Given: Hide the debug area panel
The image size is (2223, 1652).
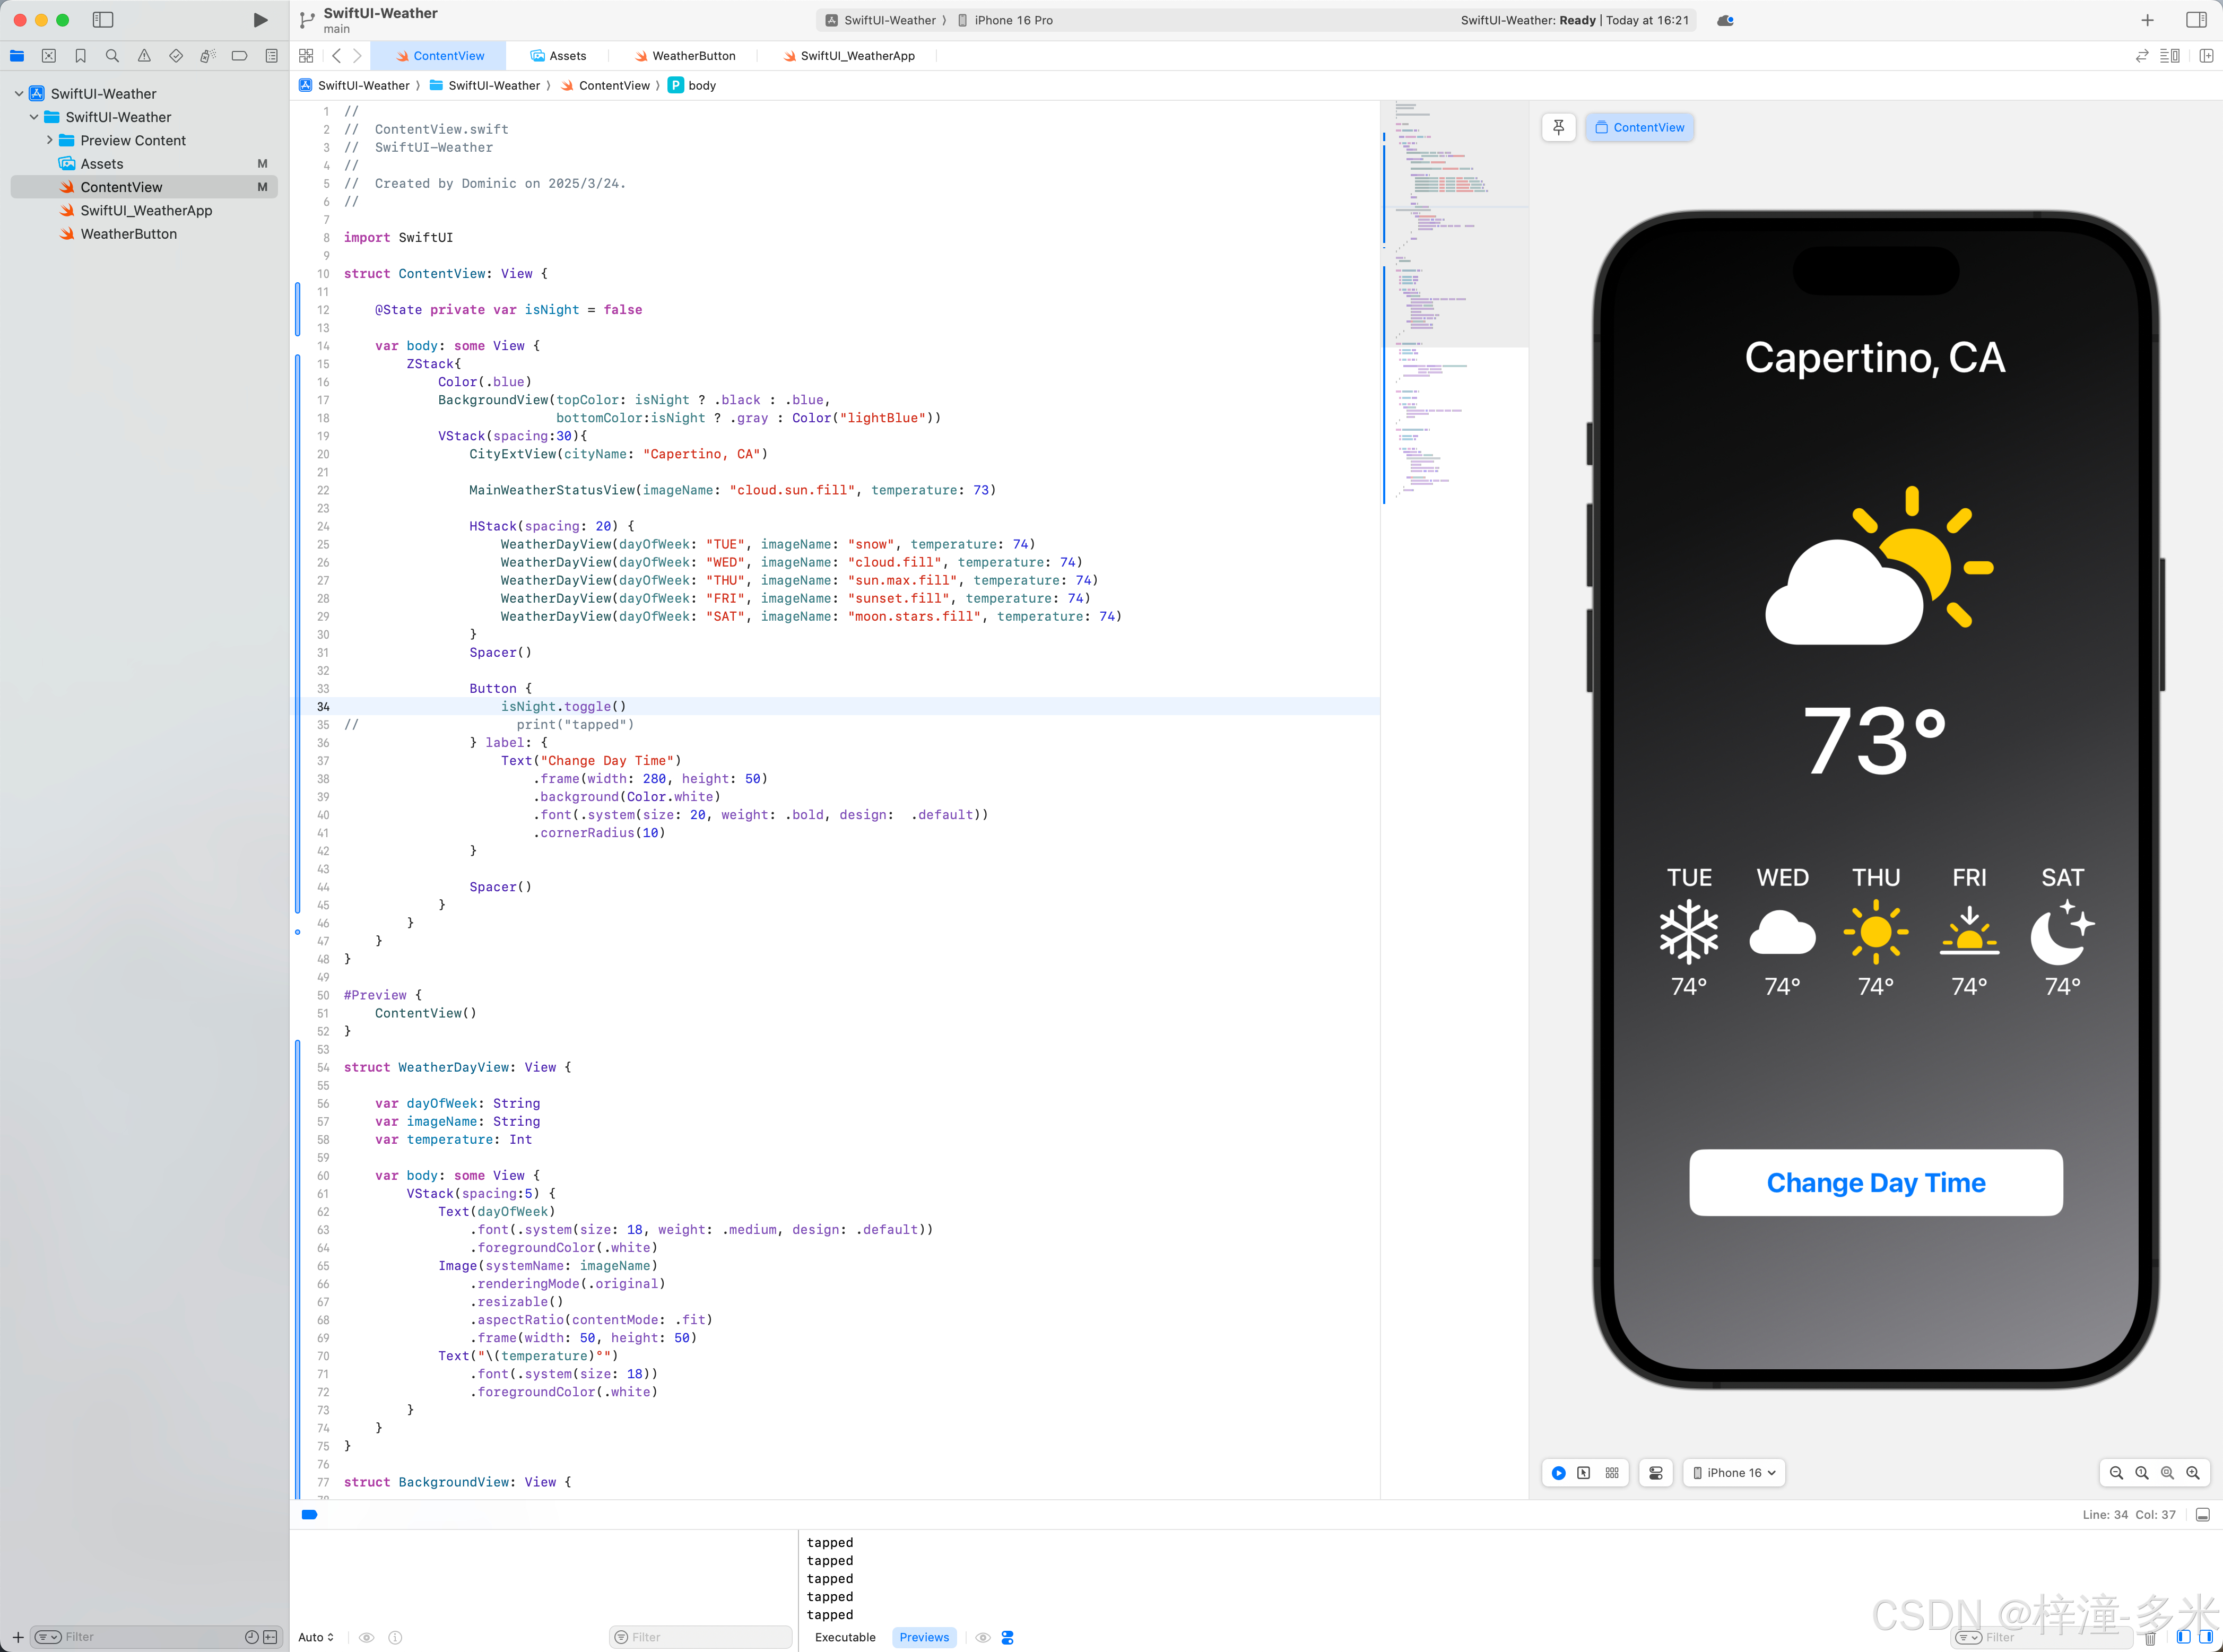Looking at the screenshot, I should coord(2202,1515).
